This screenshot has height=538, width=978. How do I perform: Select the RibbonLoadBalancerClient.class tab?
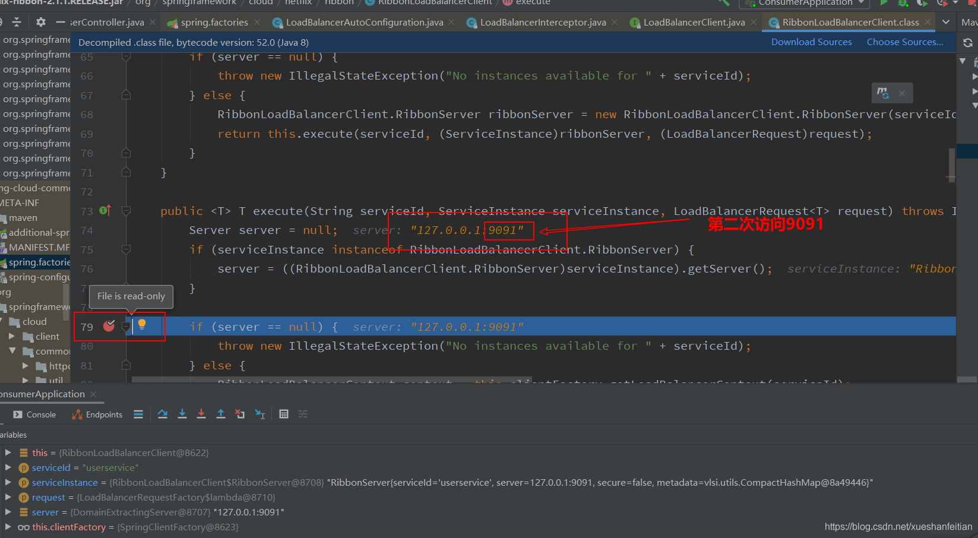tap(850, 22)
